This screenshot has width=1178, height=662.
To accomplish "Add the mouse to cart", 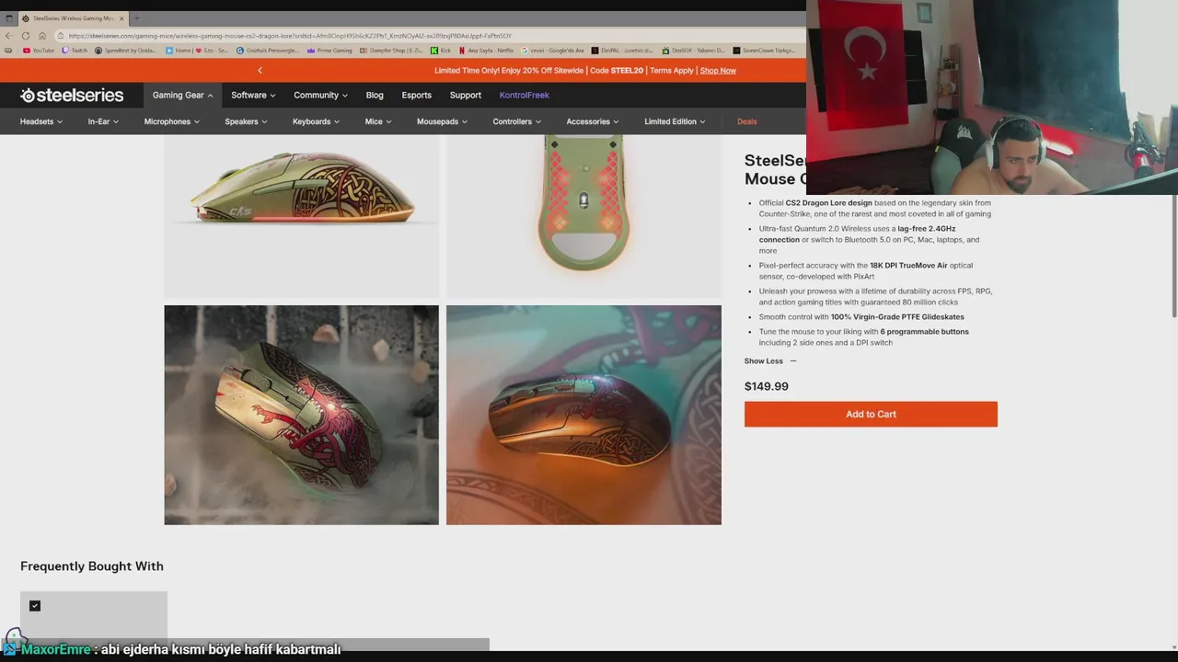I will (x=871, y=414).
